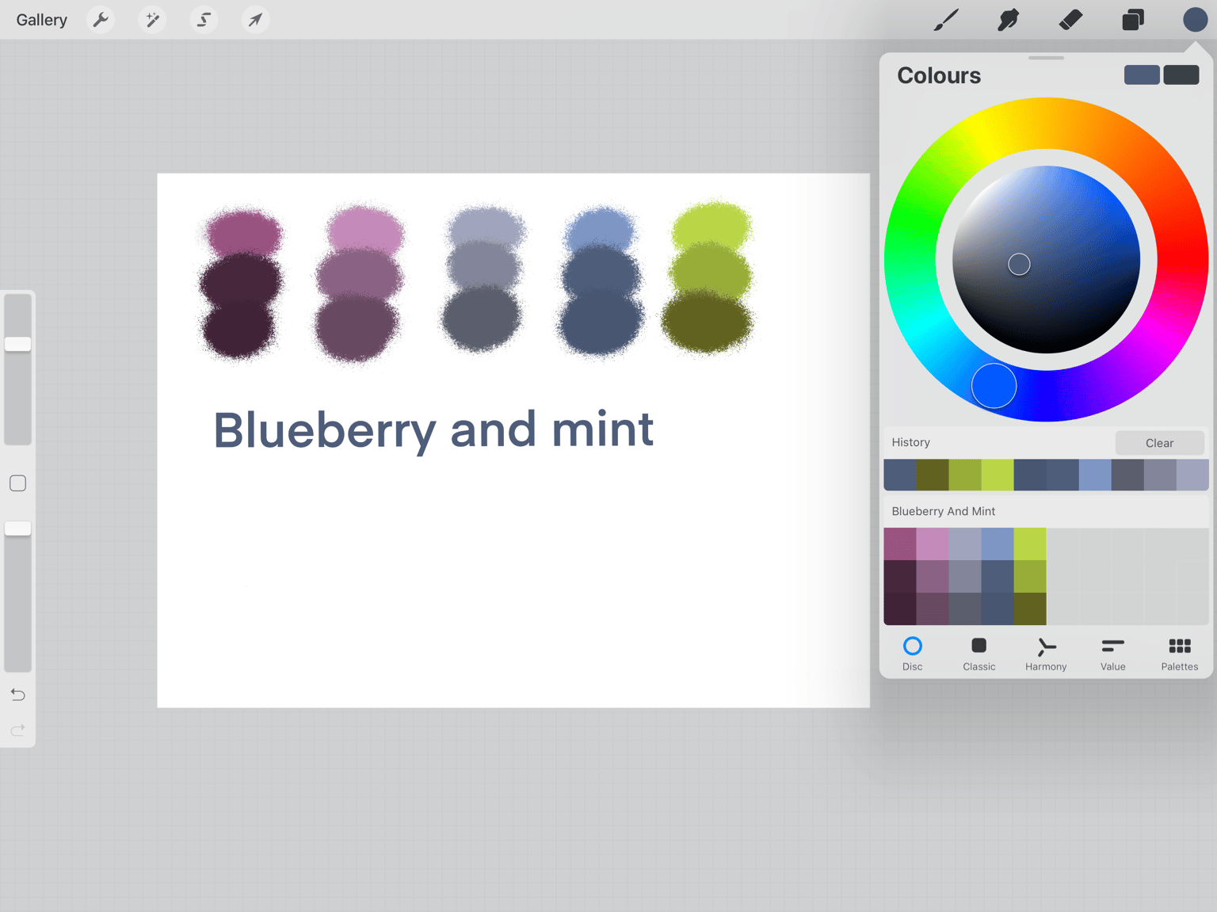The width and height of the screenshot is (1217, 912).
Task: Choose dark plum swatch in palette middle row
Action: tap(900, 576)
